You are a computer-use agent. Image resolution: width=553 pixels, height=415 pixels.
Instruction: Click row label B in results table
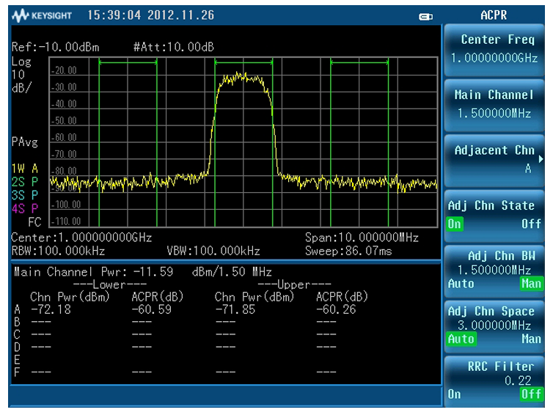(17, 322)
